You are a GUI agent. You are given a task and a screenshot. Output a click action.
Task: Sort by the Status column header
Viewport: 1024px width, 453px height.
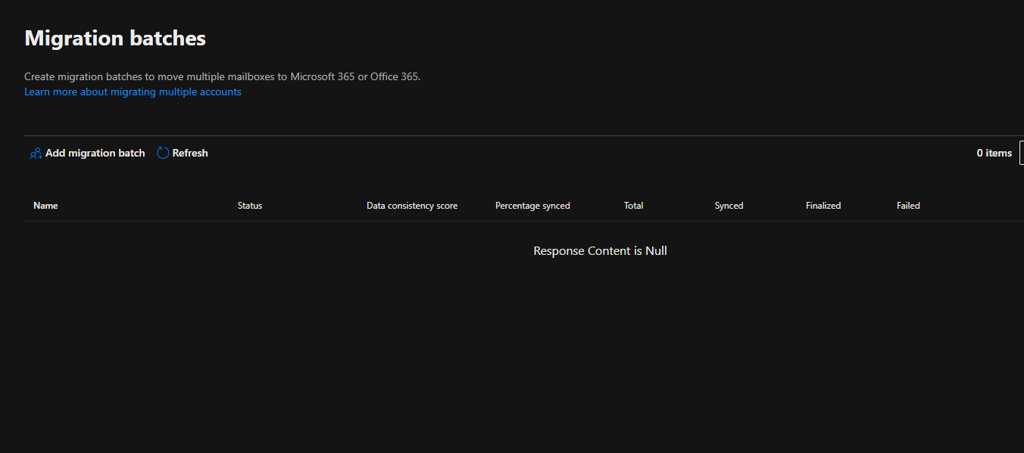[249, 205]
